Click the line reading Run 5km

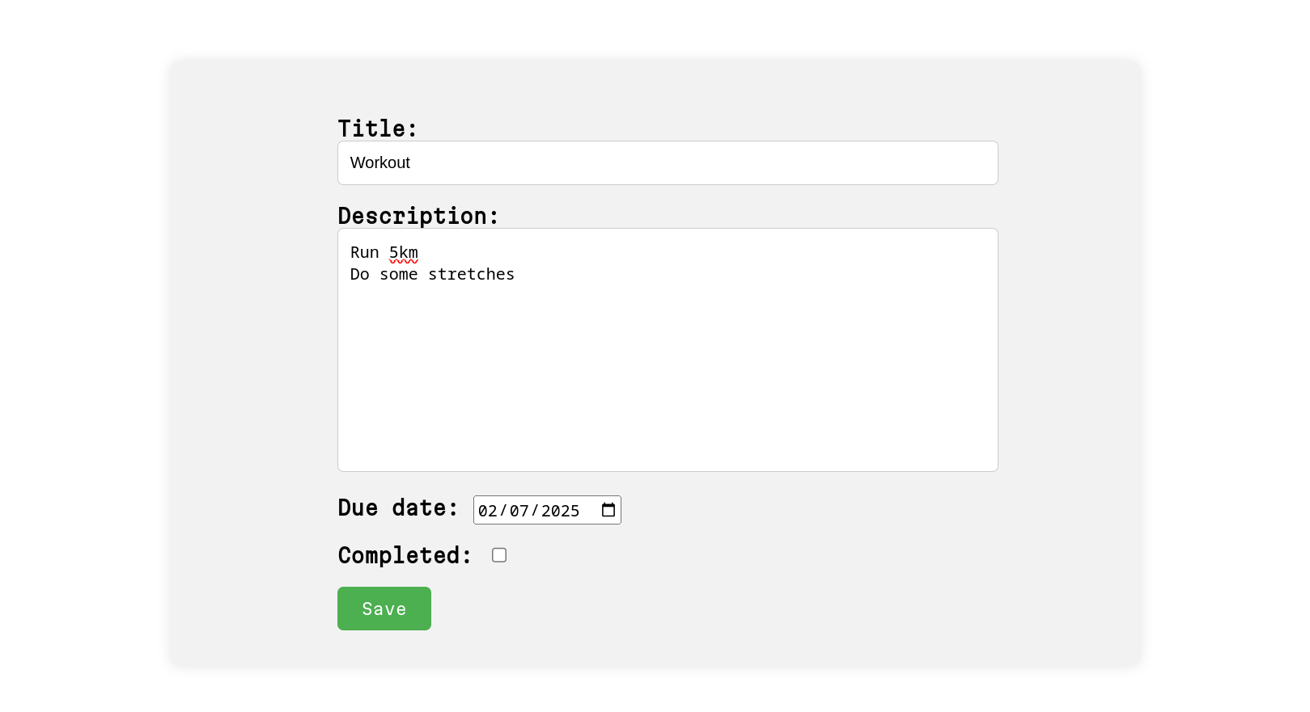coord(384,252)
